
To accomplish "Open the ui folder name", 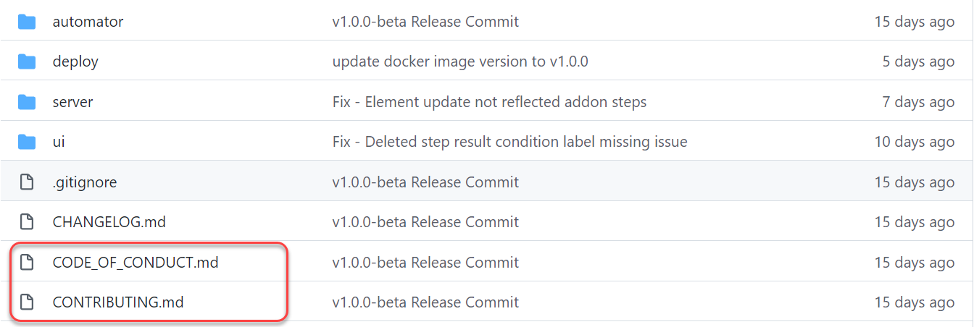I will point(59,142).
